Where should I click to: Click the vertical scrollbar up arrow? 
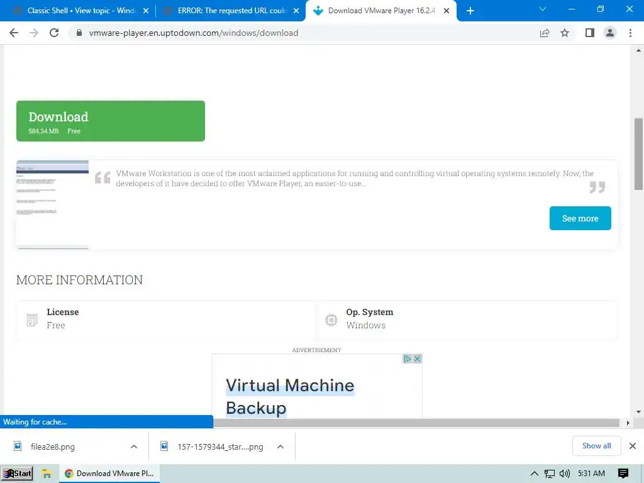638,50
